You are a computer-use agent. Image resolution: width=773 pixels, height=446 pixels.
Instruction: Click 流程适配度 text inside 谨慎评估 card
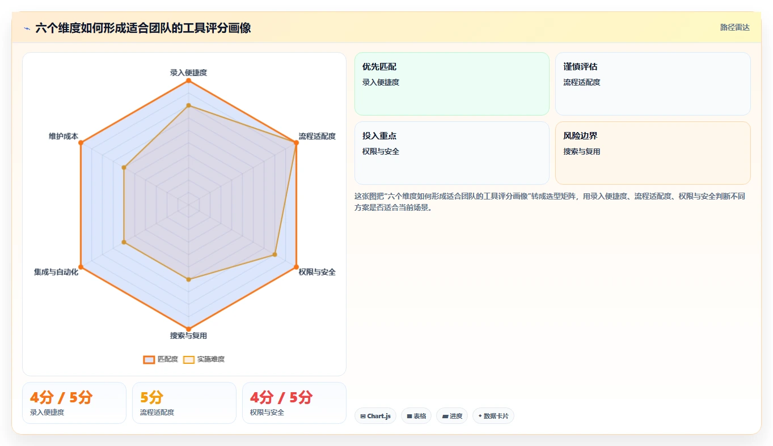point(582,82)
